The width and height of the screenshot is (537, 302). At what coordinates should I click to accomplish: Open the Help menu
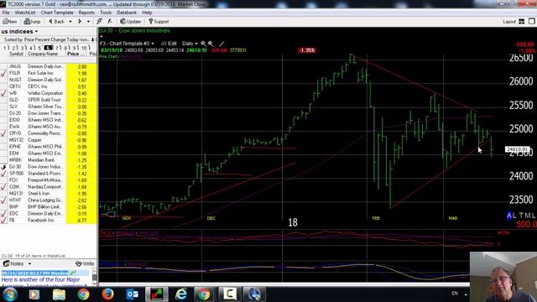(147, 13)
